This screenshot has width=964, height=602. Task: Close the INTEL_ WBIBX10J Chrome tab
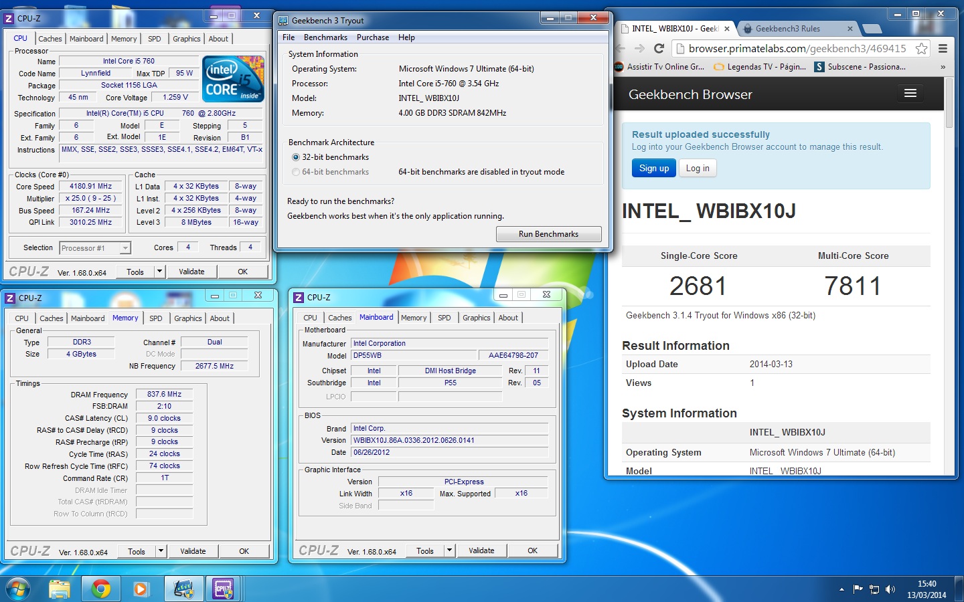click(x=727, y=29)
